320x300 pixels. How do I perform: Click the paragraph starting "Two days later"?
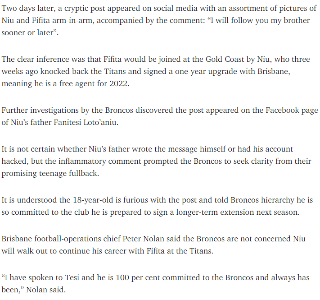point(159,20)
